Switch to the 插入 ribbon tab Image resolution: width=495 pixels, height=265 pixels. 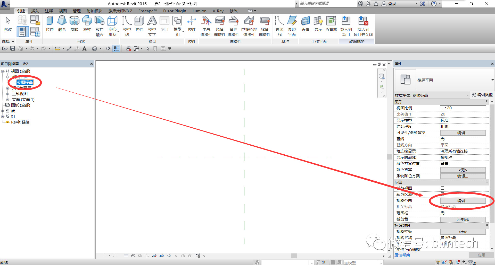click(35, 11)
